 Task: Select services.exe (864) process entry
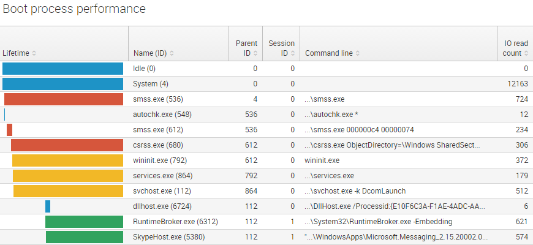163,176
